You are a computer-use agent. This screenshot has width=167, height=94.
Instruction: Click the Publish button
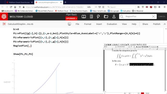point(157,24)
